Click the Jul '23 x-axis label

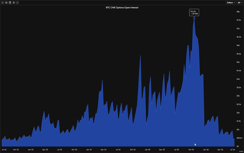[x=60, y=150]
